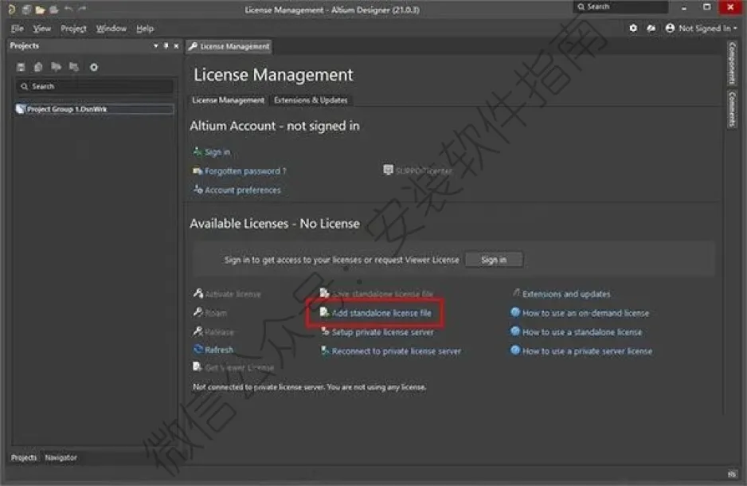747x486 pixels.
Task: Switch to the License Management sub-tab
Action: click(x=229, y=100)
